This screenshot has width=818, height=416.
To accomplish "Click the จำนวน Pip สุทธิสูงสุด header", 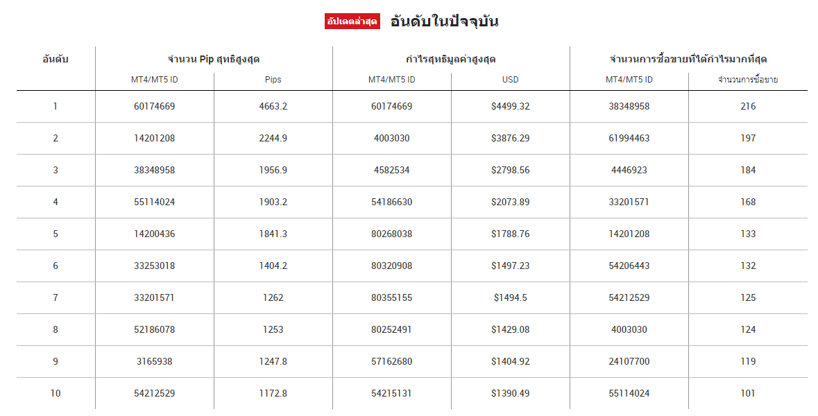I will tap(214, 59).
